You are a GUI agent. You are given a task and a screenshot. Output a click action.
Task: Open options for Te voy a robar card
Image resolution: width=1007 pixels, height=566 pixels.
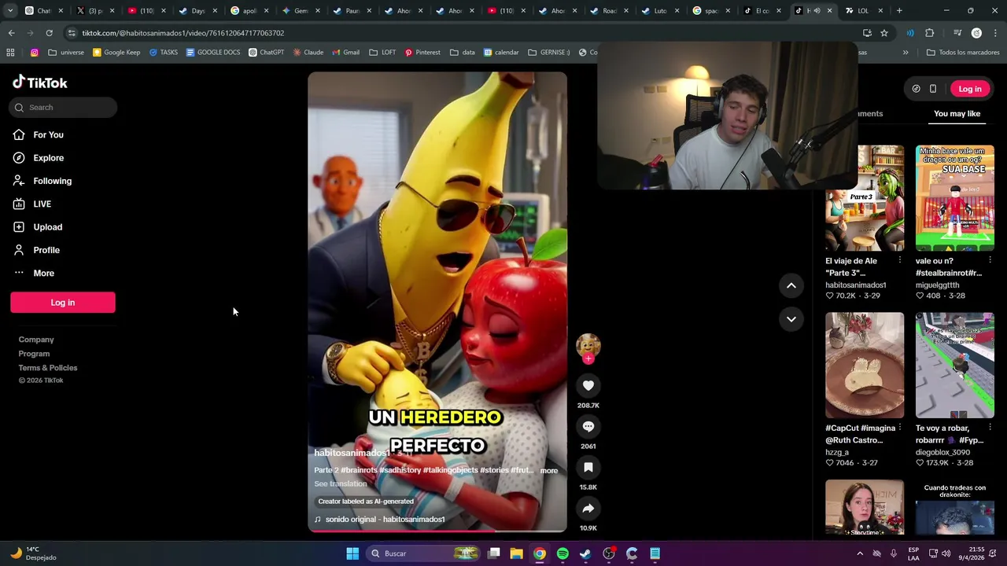point(990,428)
